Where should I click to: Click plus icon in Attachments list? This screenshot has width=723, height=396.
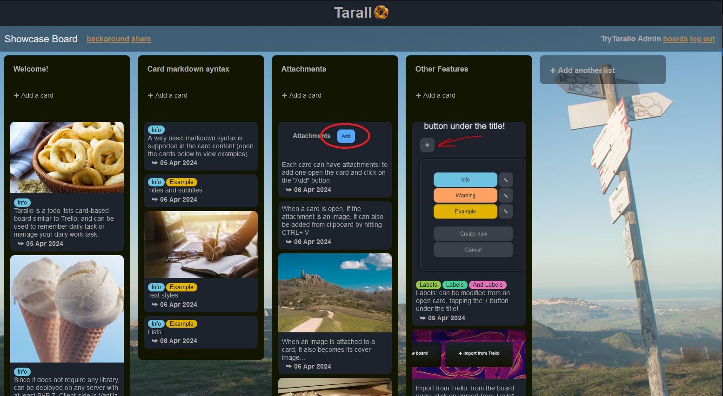click(x=285, y=95)
